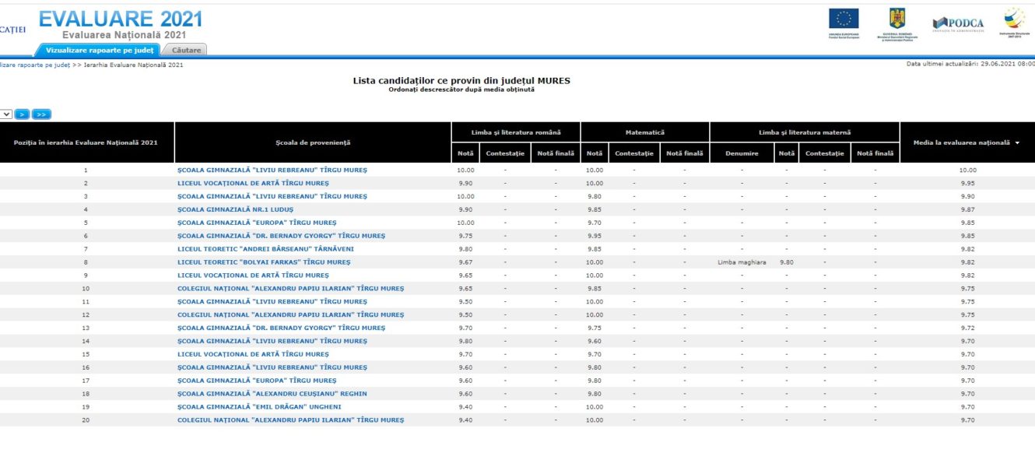
Task: Open Liceul Vocațional de Artă link at rank 2
Action: (253, 183)
